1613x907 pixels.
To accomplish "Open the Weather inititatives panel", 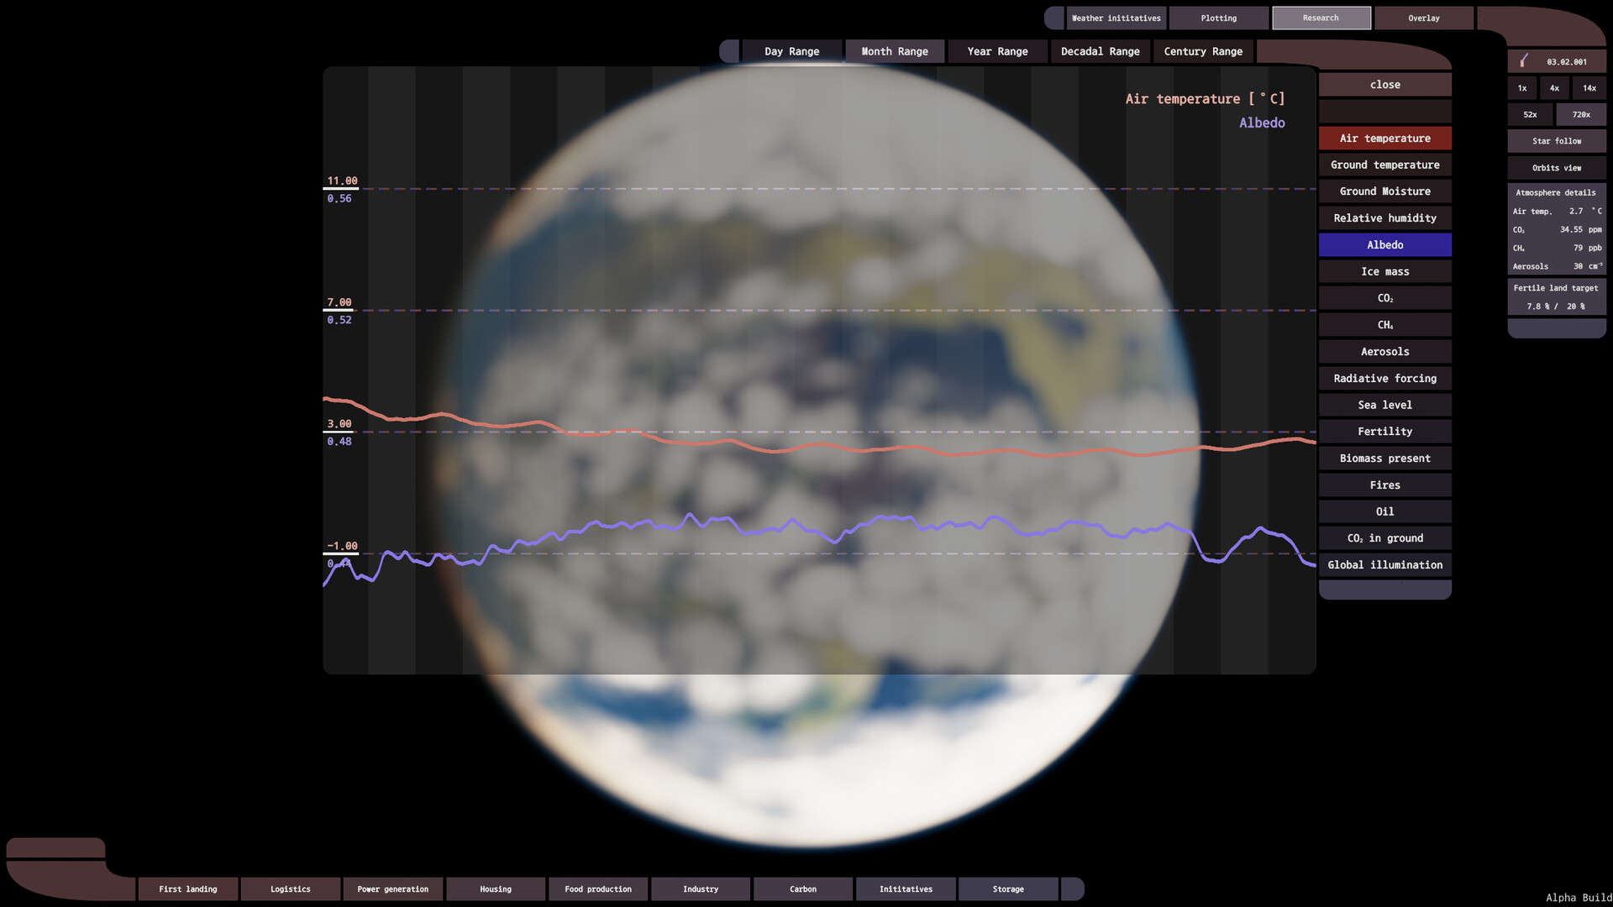I will click(1116, 18).
